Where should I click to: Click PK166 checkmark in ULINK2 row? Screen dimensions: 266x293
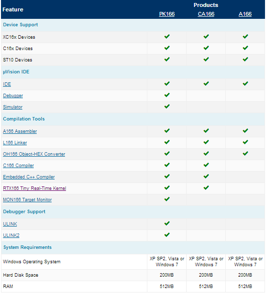(x=167, y=234)
